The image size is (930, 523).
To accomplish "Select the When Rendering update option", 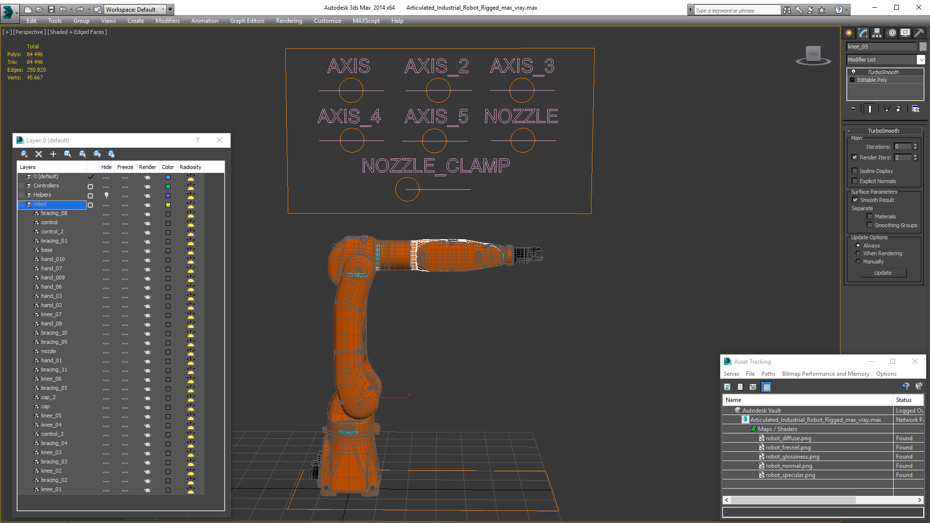I will [858, 253].
